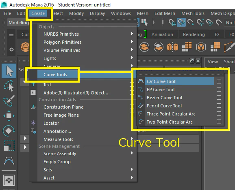Open shelf settings gear icon
235x190 pixels.
tap(11, 49)
